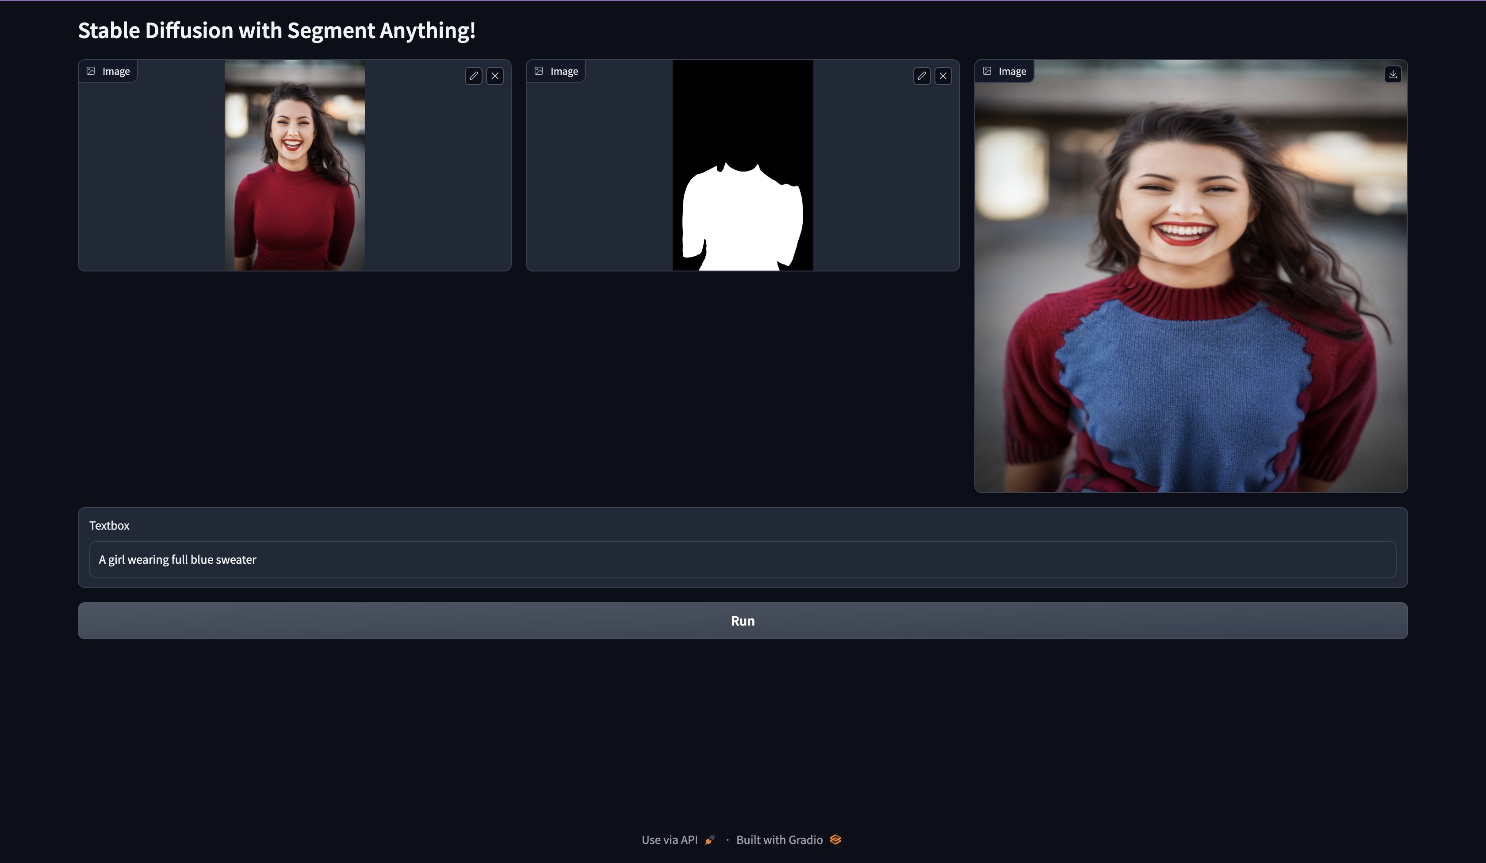The width and height of the screenshot is (1486, 863).
Task: Remove the input photo with its X icon
Action: 495,76
